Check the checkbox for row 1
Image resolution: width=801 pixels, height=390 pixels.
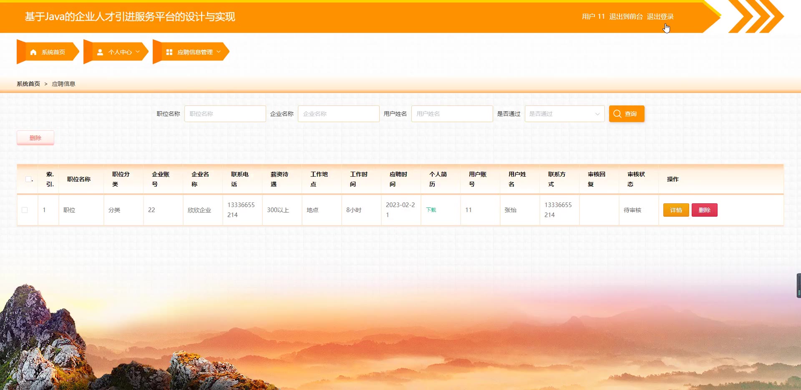click(x=25, y=210)
